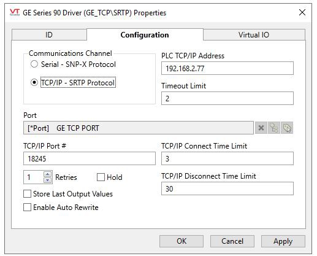317x256 pixels.
Task: Toggle Enable Auto Rewrite checkbox
Action: 27,208
